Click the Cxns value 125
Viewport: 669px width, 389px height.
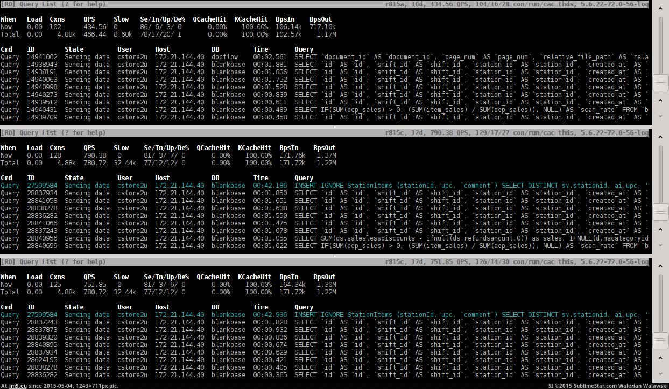coord(55,285)
